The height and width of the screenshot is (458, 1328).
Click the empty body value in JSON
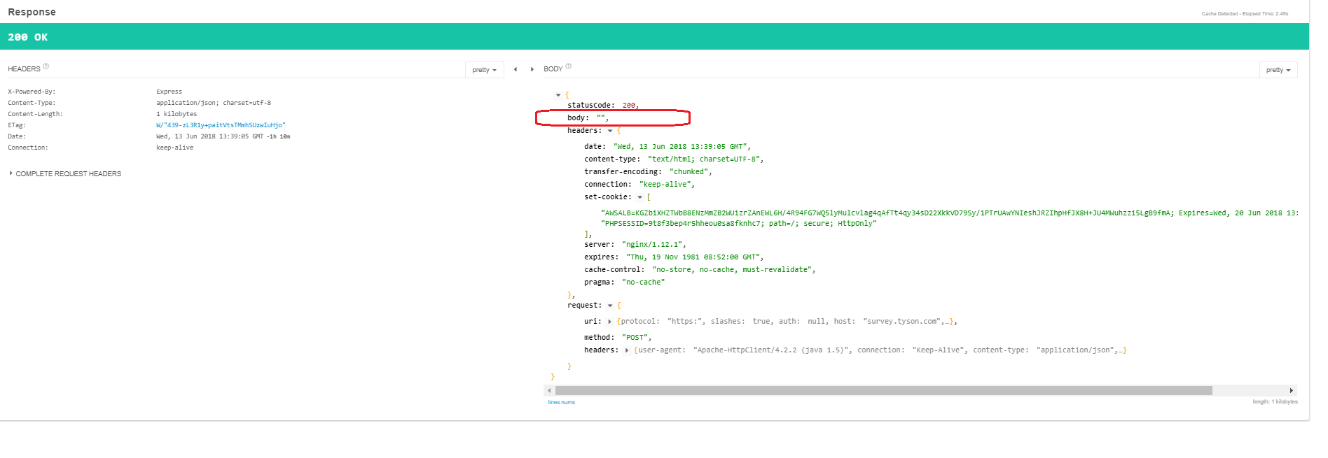601,117
